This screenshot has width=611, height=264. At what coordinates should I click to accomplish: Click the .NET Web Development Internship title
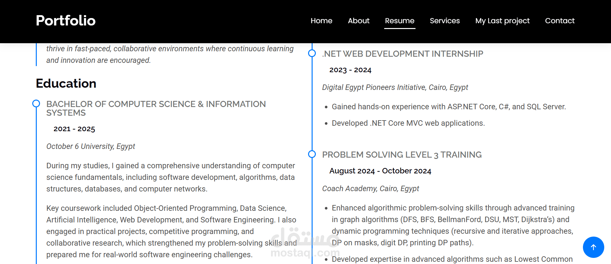point(403,54)
